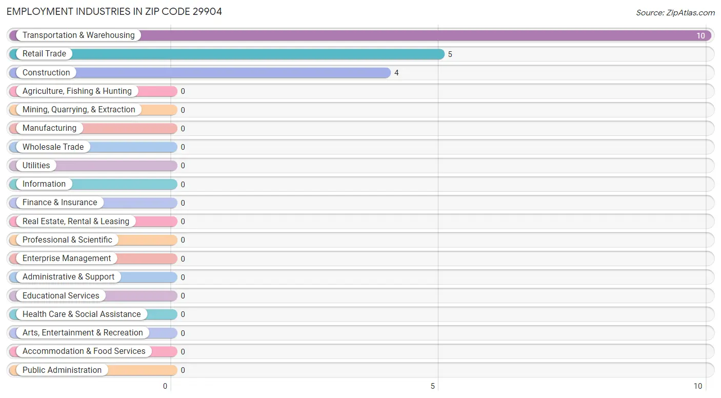Click value 10 on Transportation & Warehousing bar

click(700, 36)
